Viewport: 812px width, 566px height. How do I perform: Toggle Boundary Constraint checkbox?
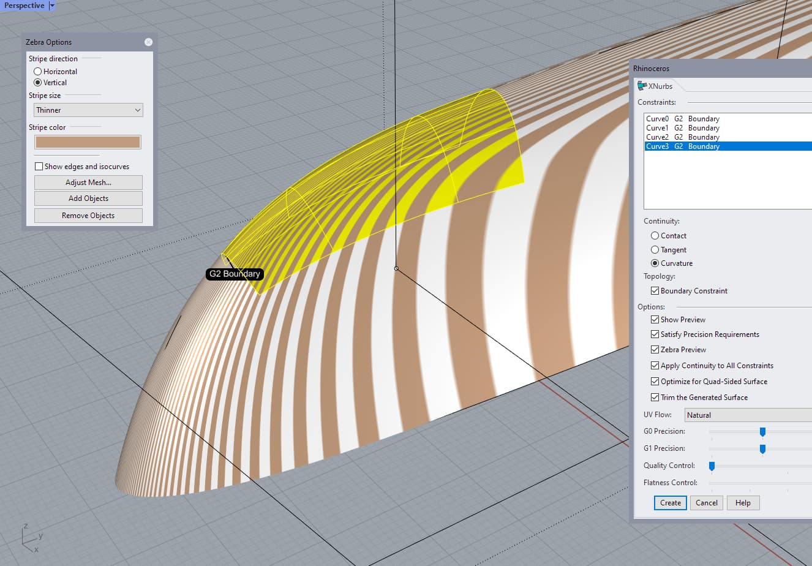coord(655,291)
